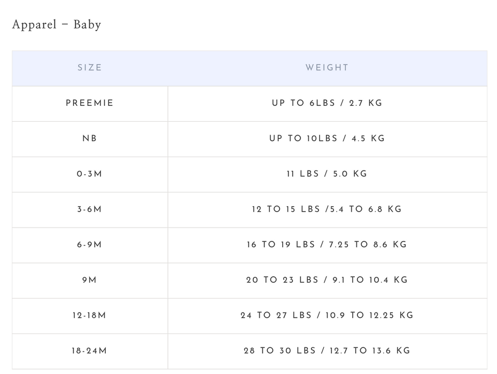497x374 pixels.
Task: Click the "Apparel – Baby" heading
Action: point(57,25)
